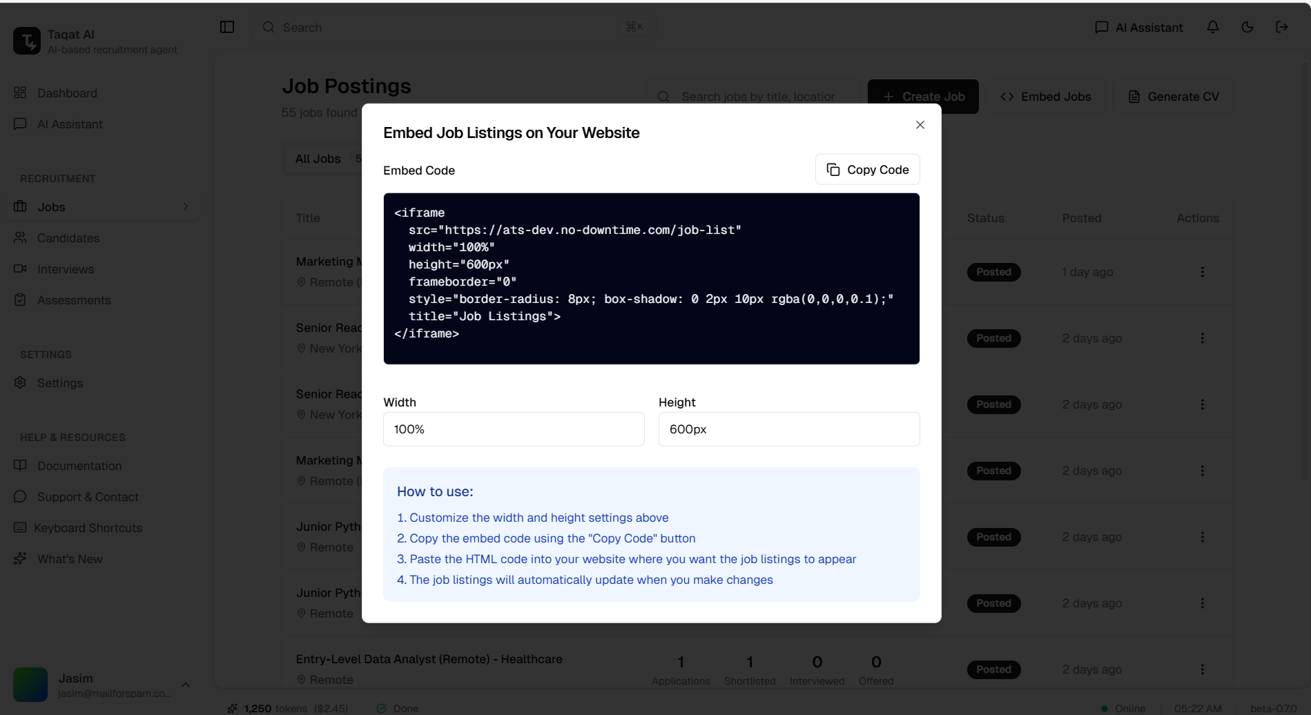
Task: Open AI Assistant from the top bar
Action: [1138, 27]
